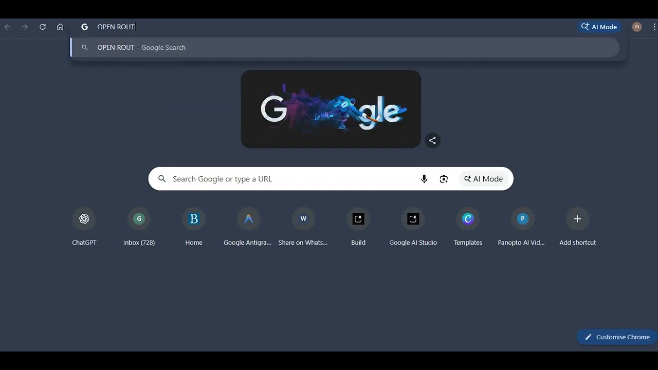Image resolution: width=658 pixels, height=370 pixels.
Task: Click the Google G icon in address bar
Action: tap(85, 27)
